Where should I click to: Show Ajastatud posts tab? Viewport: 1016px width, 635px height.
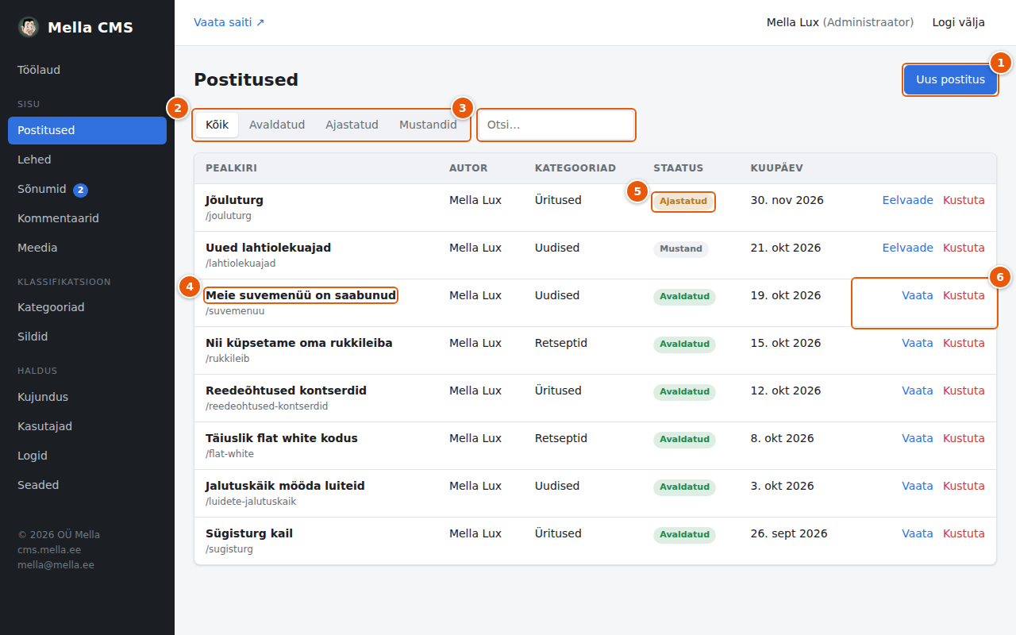352,125
